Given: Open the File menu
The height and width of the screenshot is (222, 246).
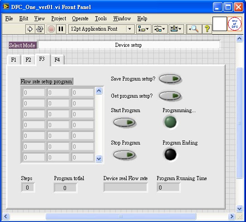Looking at the screenshot, I should pos(9,18).
